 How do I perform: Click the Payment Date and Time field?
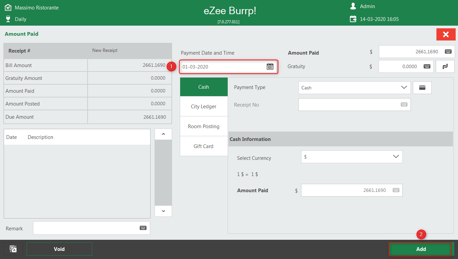click(228, 66)
